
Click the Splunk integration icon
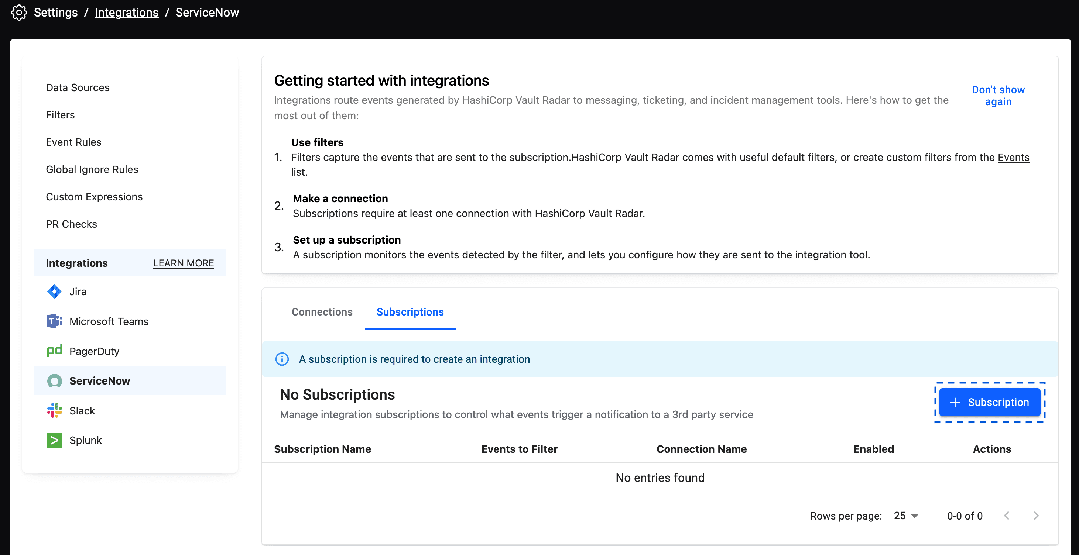point(55,439)
